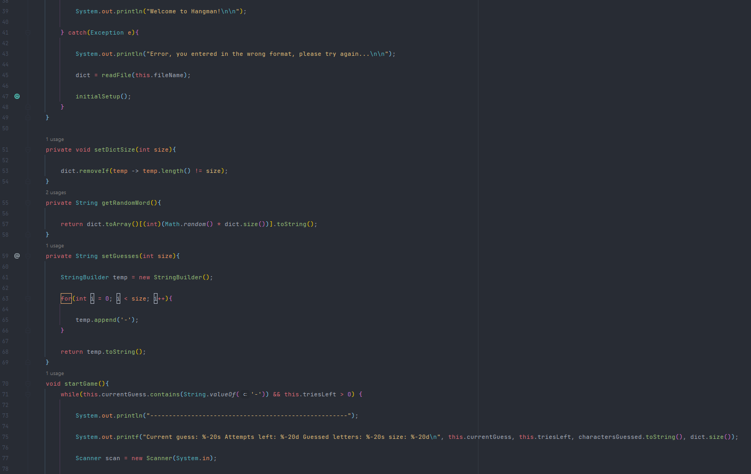Click the @ gutter marker beside line 59

[16, 256]
